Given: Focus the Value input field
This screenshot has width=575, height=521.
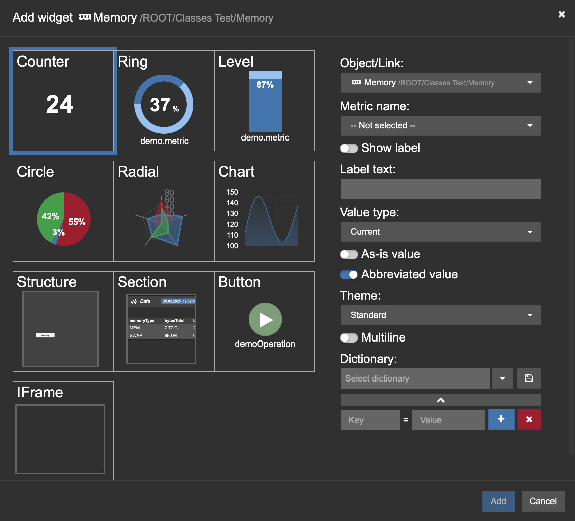Looking at the screenshot, I should pyautogui.click(x=448, y=420).
